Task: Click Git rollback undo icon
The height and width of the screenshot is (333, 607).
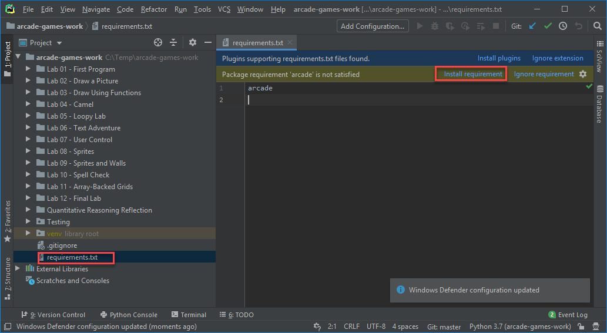Action: (578, 26)
